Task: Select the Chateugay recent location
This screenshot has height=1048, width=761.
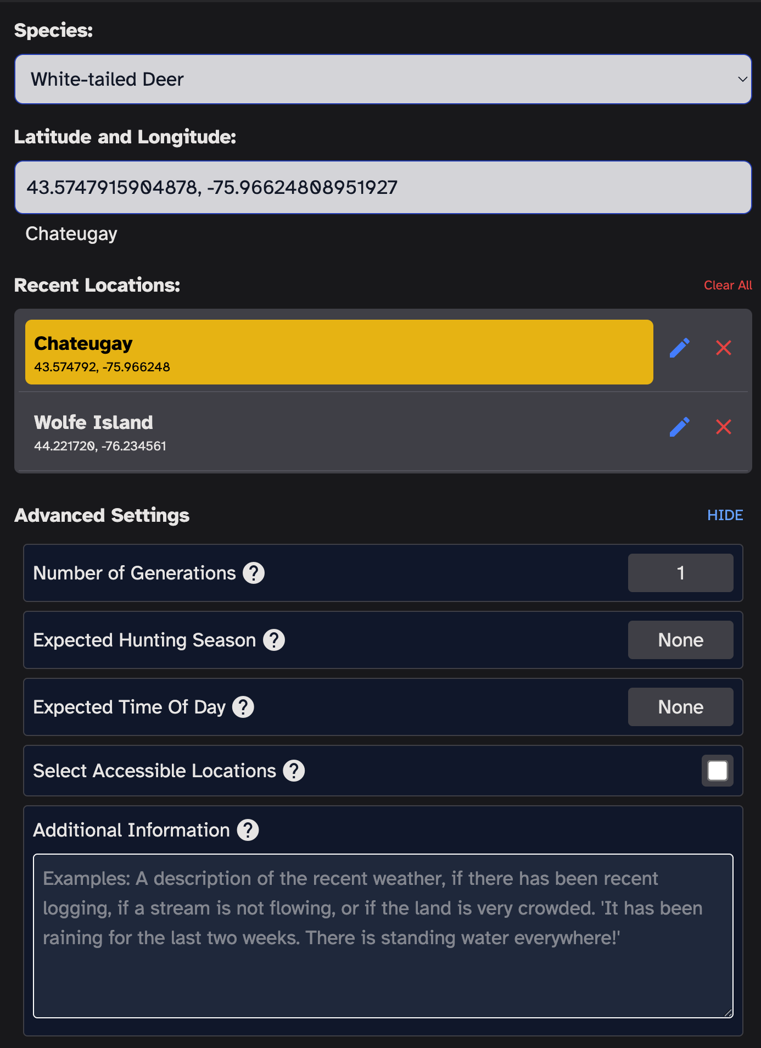Action: click(x=339, y=352)
